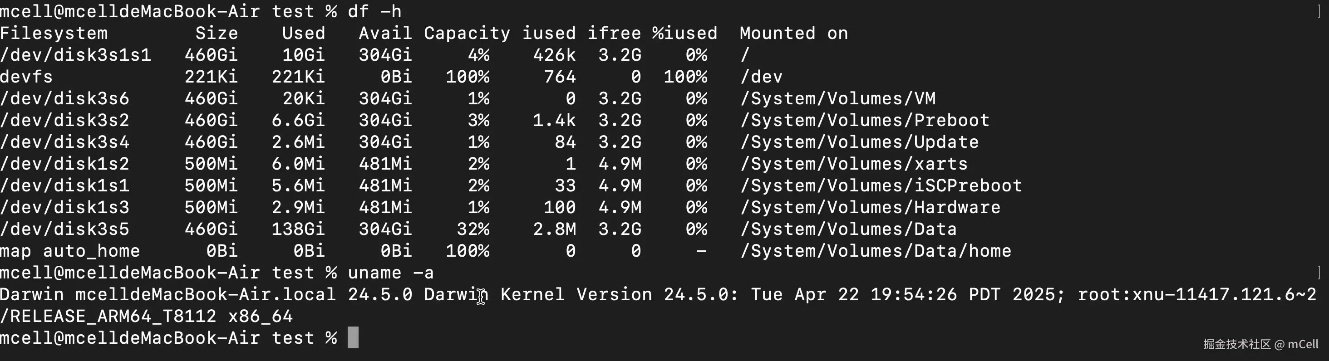1329x361 pixels.
Task: Click the '/System/Volumes/Hardware' mount path
Action: point(871,207)
